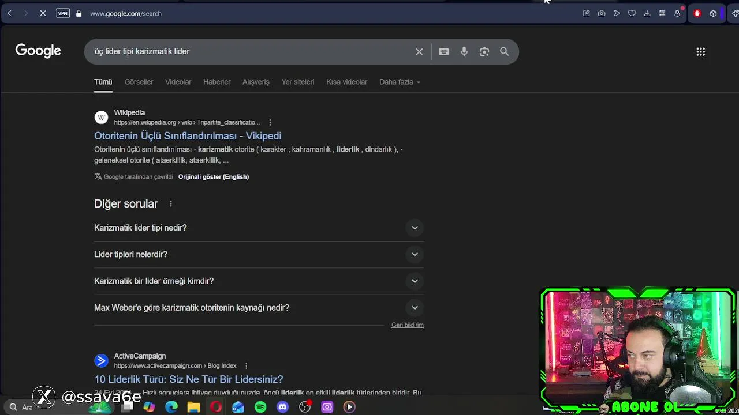Click the ActiveCampaign source name
This screenshot has width=739, height=415.
pyautogui.click(x=140, y=356)
